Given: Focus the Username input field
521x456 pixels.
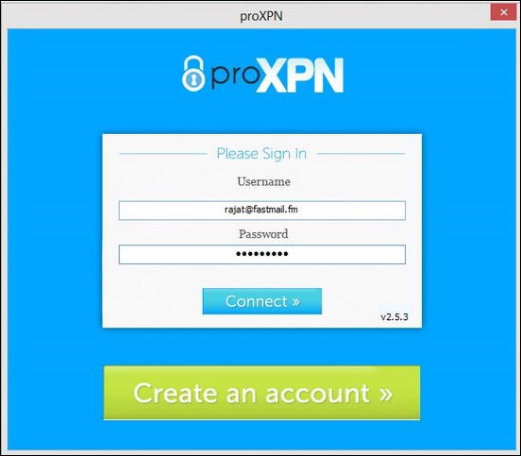Looking at the screenshot, I should 261,210.
